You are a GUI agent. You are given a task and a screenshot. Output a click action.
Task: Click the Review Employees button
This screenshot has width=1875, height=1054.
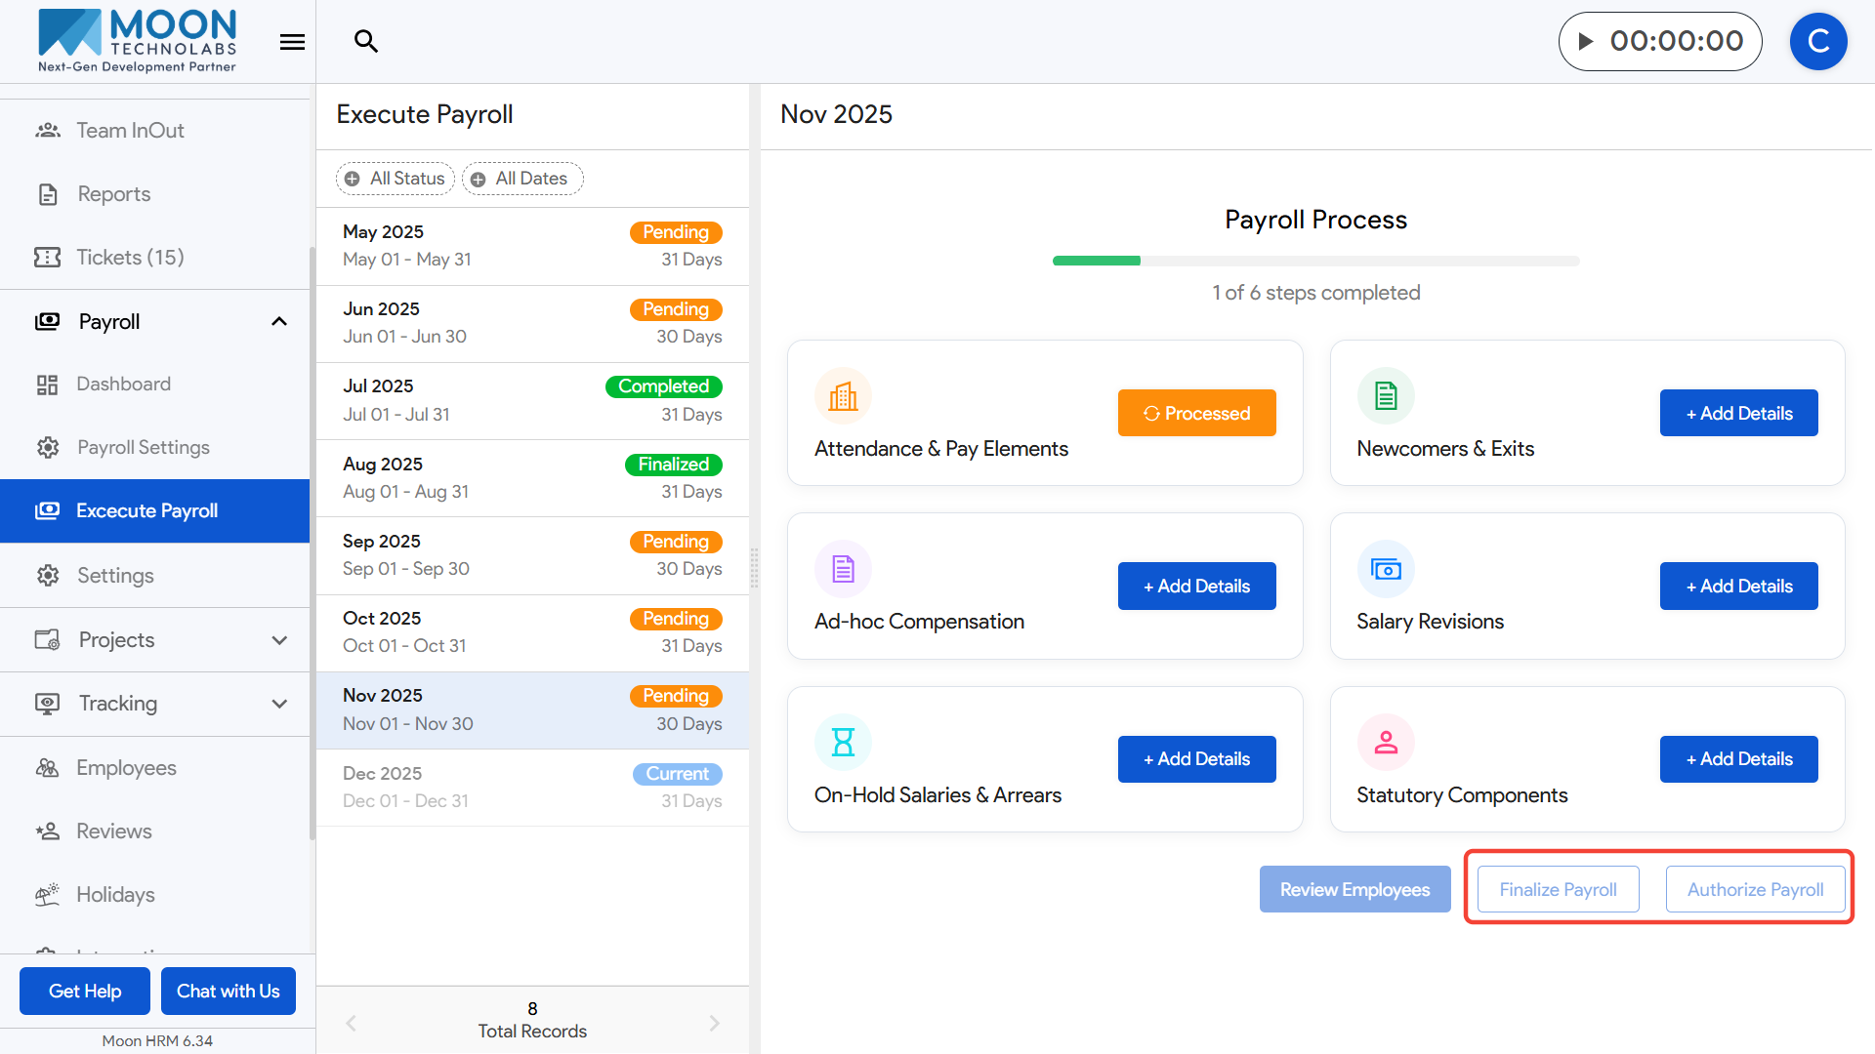(x=1354, y=889)
